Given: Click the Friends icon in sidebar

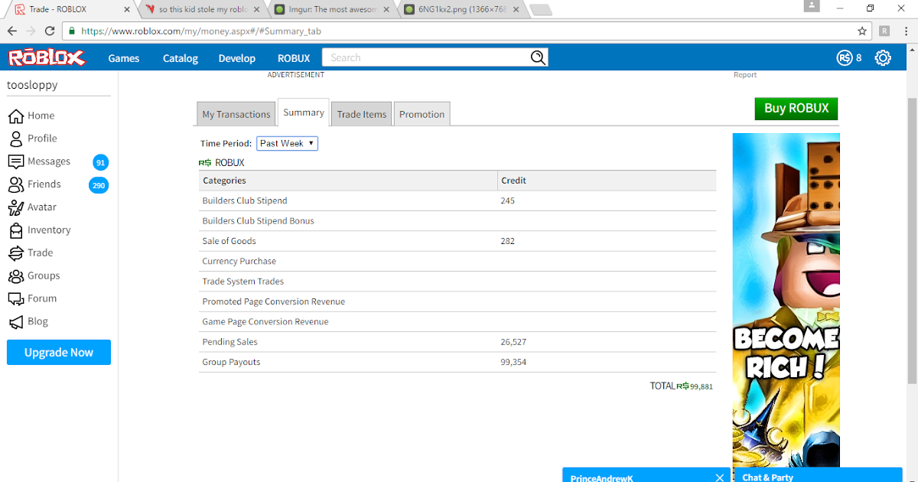Looking at the screenshot, I should tap(16, 184).
